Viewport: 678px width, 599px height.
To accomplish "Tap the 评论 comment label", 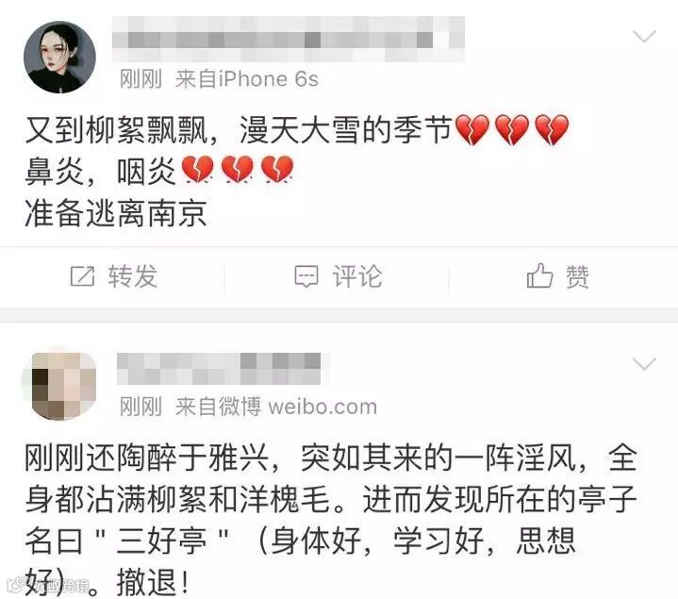I will pos(357,276).
